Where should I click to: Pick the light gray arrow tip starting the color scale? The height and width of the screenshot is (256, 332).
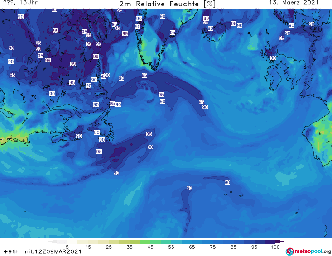[52, 242]
